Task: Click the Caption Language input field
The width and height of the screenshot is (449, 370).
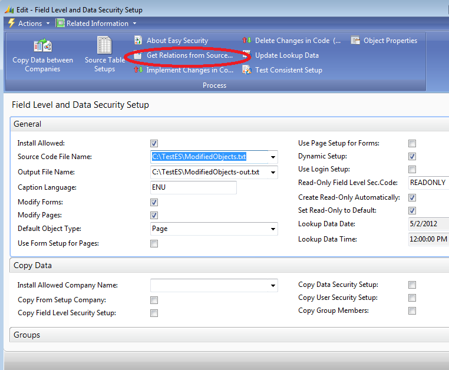Action: pos(193,187)
